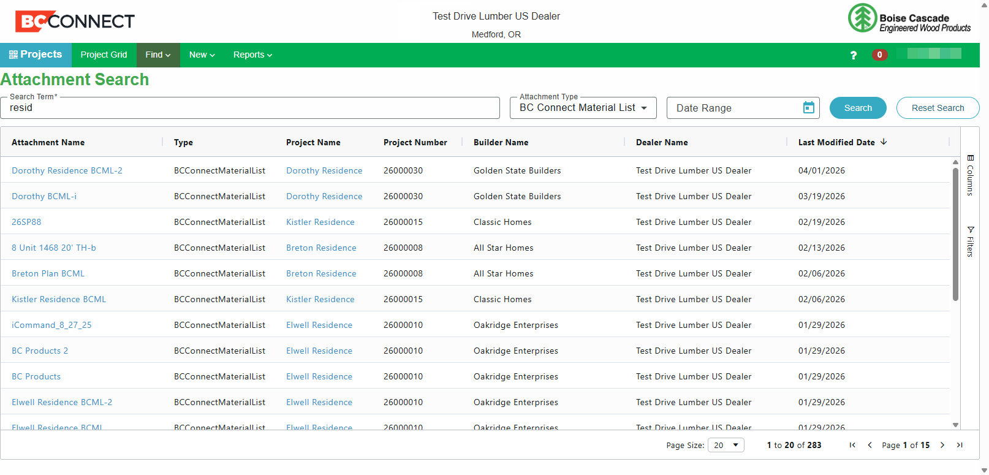This screenshot has height=475, width=989.
Task: Open the BC Products 2 attachment
Action: pos(40,351)
